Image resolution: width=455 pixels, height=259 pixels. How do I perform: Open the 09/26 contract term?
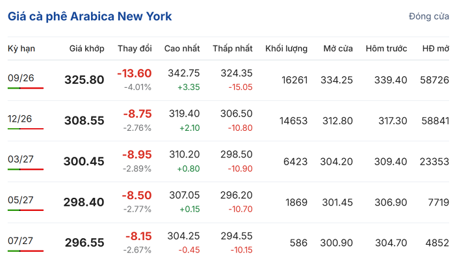21,78
